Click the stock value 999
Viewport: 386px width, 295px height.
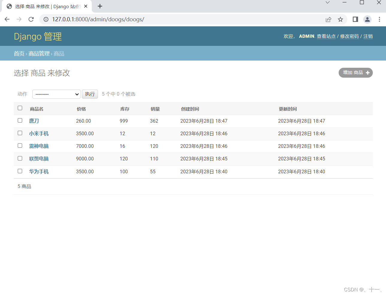(124, 121)
